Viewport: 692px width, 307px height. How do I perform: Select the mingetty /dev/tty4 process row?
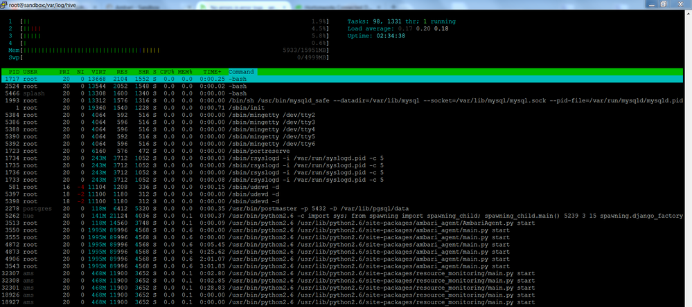[x=342, y=129]
